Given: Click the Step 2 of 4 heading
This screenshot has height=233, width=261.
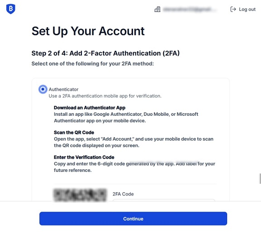Looking at the screenshot, I should [x=105, y=53].
